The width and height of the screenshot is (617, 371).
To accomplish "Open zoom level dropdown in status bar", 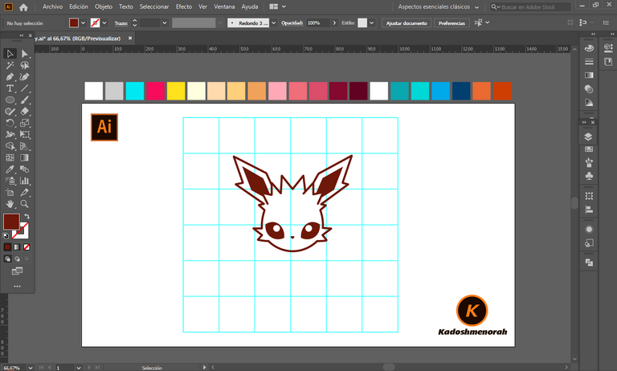I will (31, 368).
